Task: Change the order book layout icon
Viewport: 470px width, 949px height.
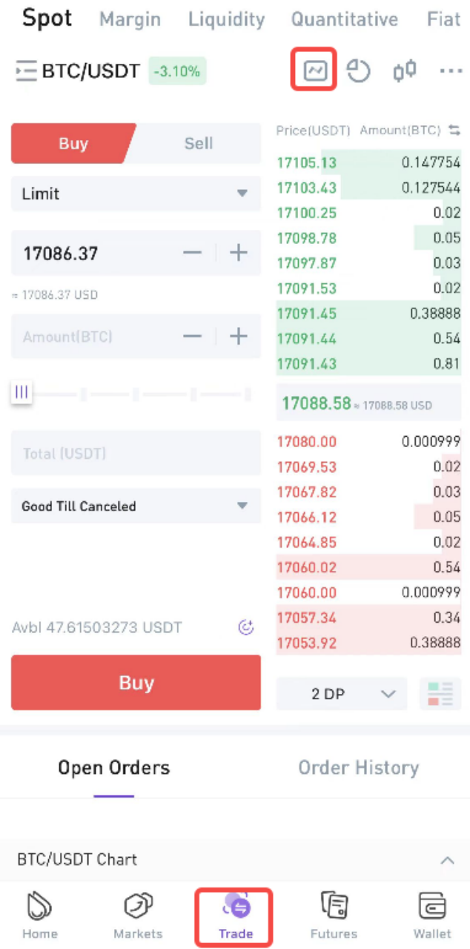Action: 440,694
